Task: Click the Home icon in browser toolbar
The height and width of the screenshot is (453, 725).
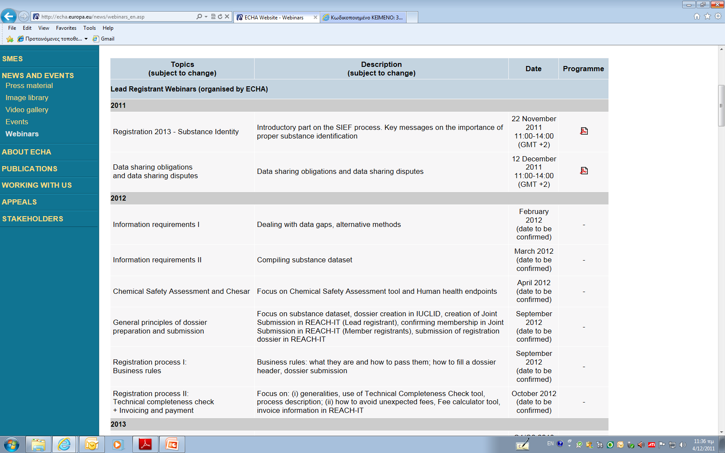Action: pyautogui.click(x=697, y=16)
